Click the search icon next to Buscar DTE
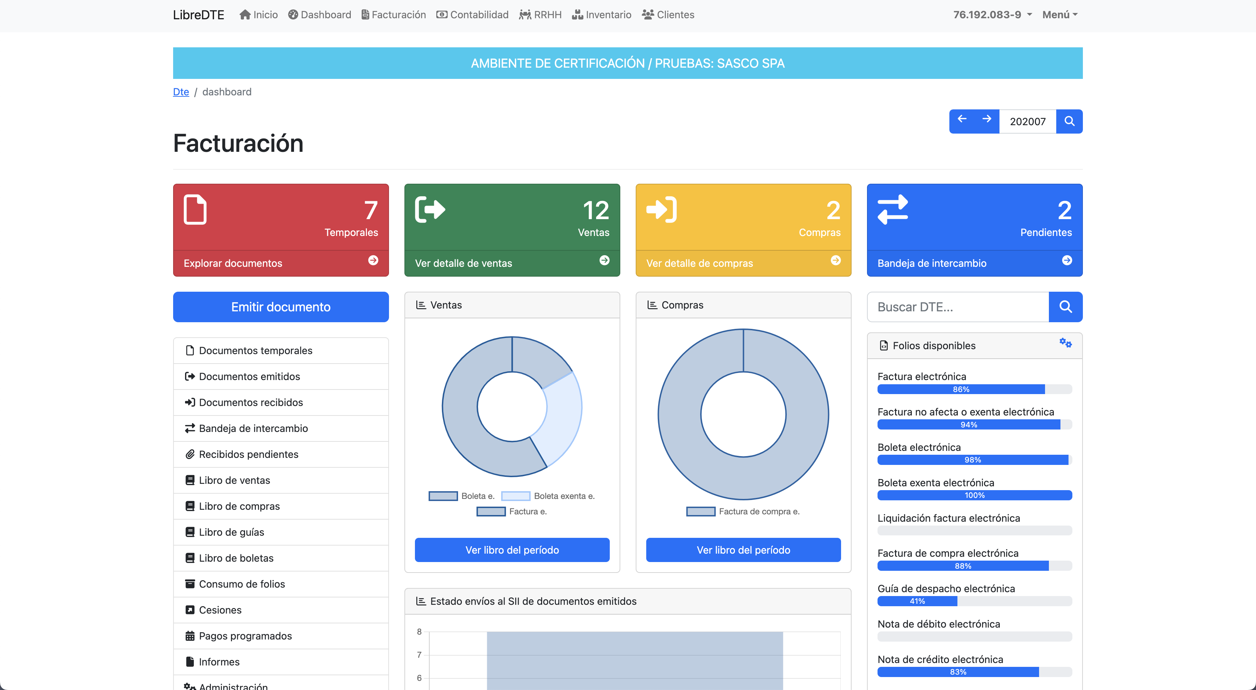The image size is (1256, 690). 1065,306
